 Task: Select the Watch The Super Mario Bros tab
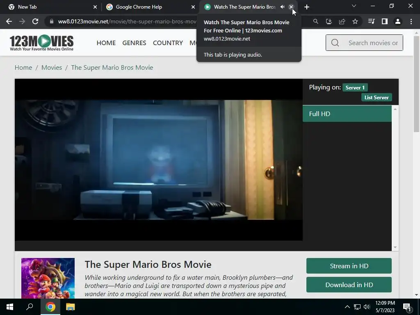point(244,7)
